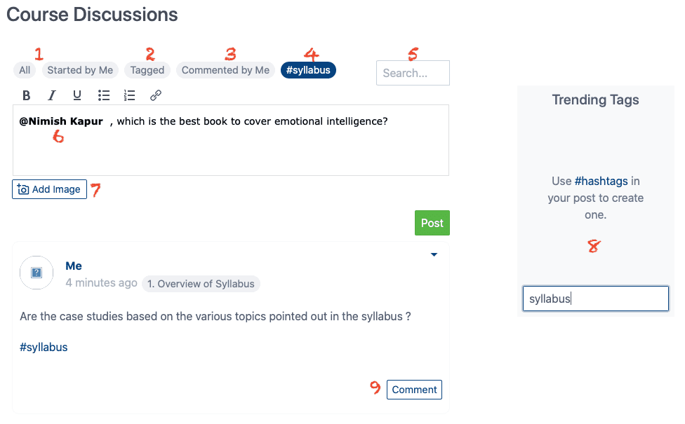
Task: Click the green Post button
Action: pyautogui.click(x=432, y=223)
